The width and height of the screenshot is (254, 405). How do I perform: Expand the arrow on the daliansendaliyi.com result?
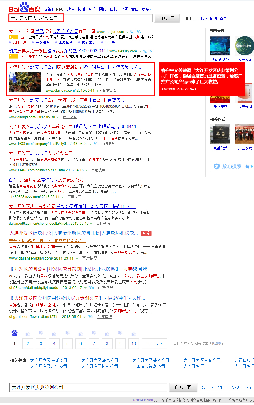[x=77, y=259]
